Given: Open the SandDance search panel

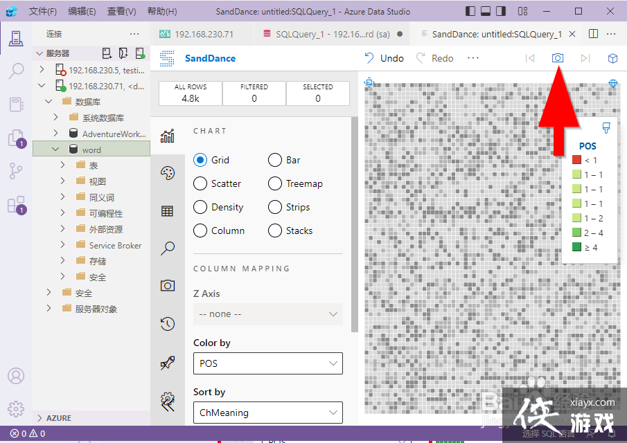Looking at the screenshot, I should point(168,248).
